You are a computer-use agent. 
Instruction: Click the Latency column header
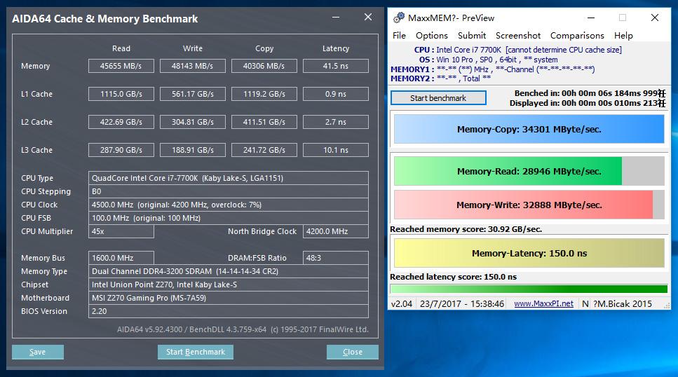point(336,48)
